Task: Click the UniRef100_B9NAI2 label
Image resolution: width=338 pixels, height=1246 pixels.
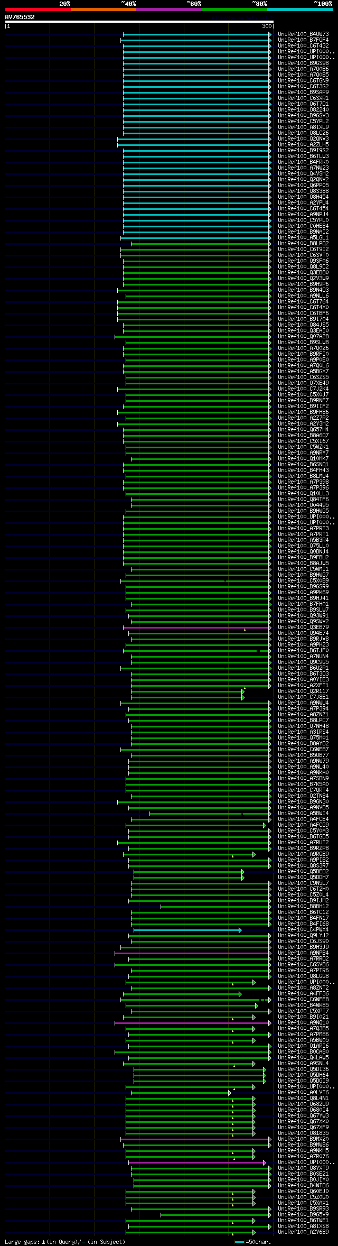Action: pos(303,232)
